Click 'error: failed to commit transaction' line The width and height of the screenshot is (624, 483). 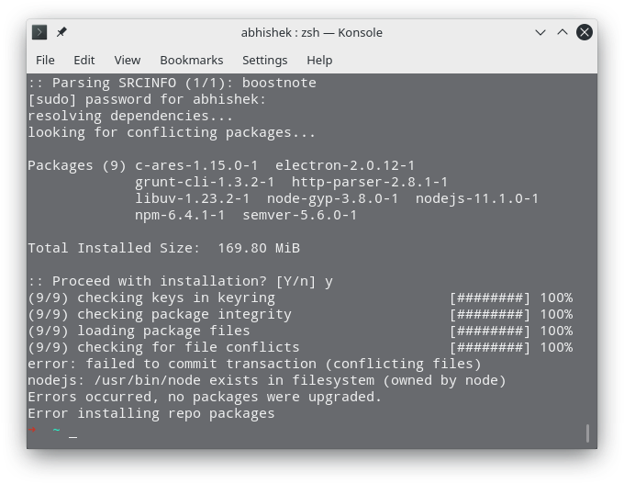pyautogui.click(x=254, y=365)
